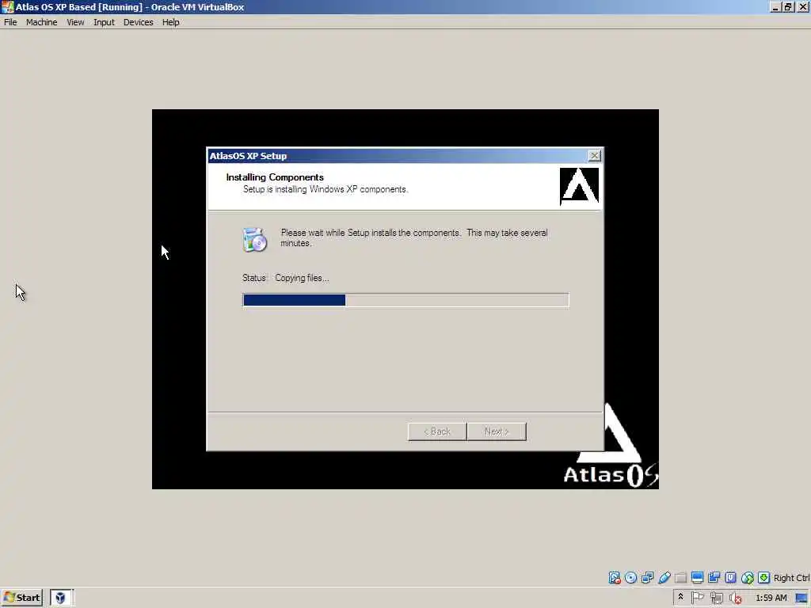Click the Next button in Setup
Viewport: 811px width, 608px height.
tap(497, 431)
